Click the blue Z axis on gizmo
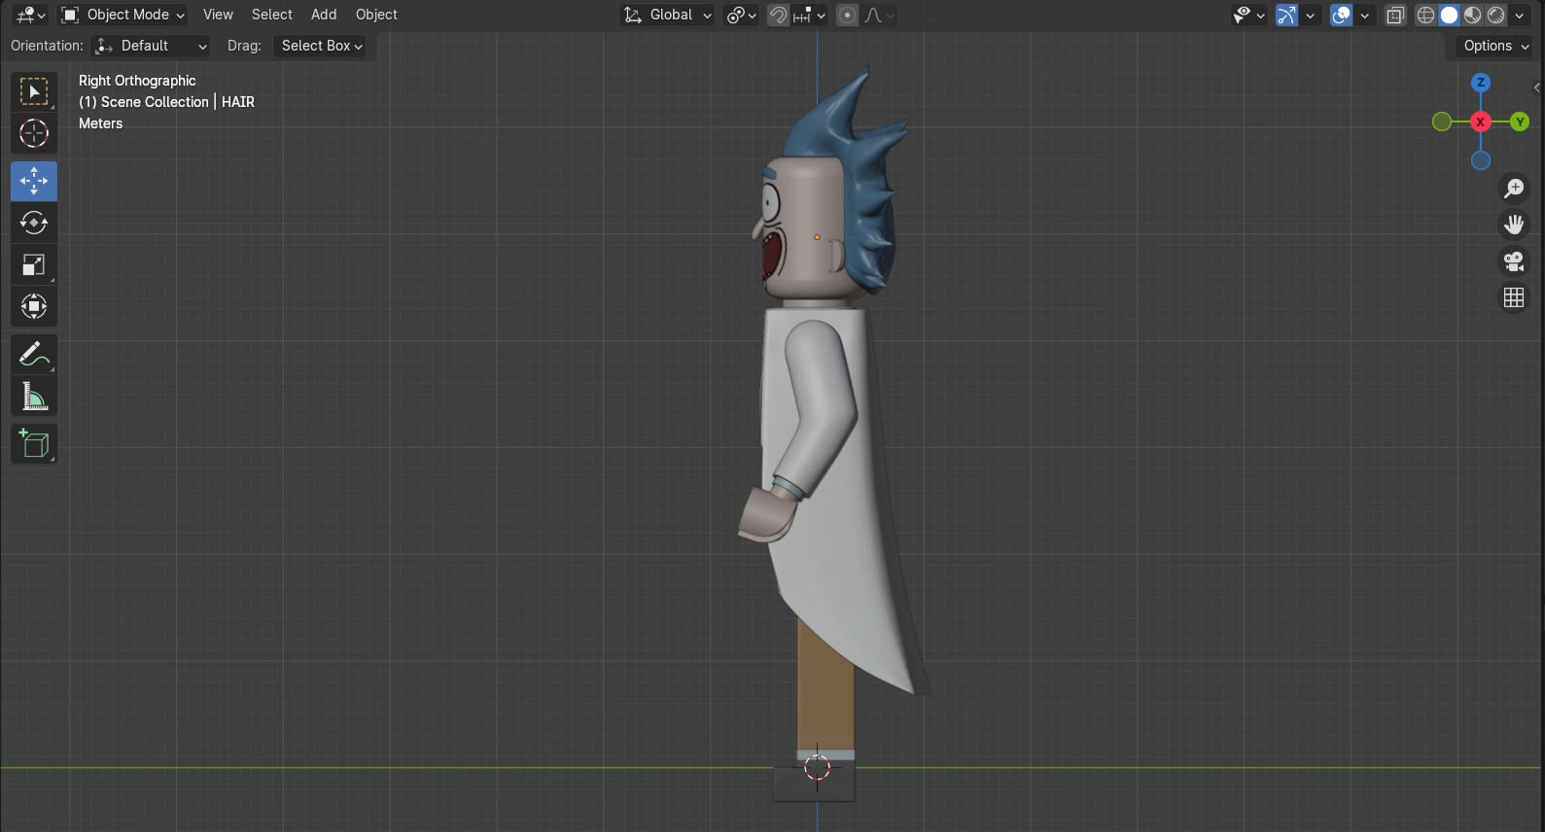The width and height of the screenshot is (1545, 832). point(1480,83)
